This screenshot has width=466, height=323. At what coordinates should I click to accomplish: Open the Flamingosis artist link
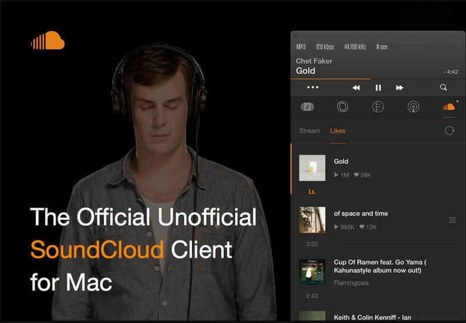[351, 283]
